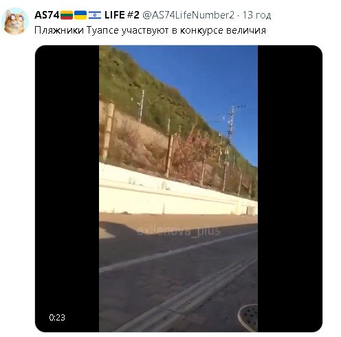Open the tweet via "13 год" timestamp
The width and height of the screenshot is (341, 337).
click(256, 15)
